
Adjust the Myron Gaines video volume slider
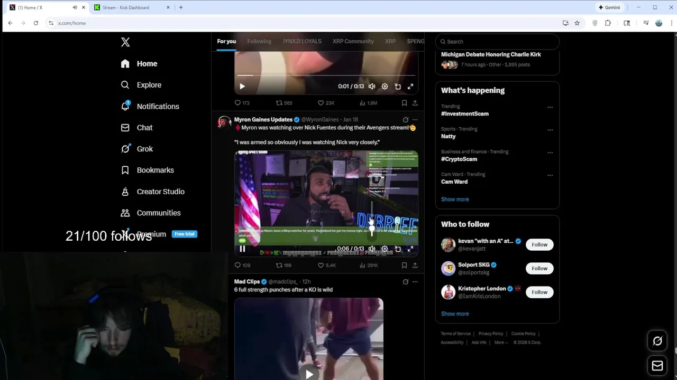click(x=372, y=219)
